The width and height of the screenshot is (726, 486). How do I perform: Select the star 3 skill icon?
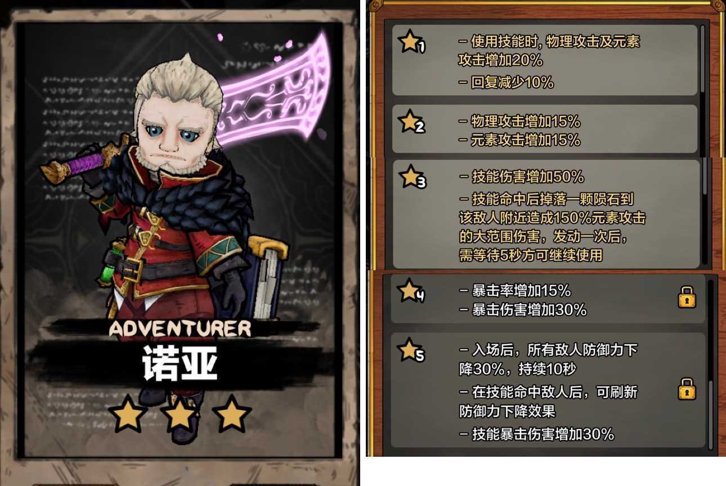pyautogui.click(x=413, y=177)
